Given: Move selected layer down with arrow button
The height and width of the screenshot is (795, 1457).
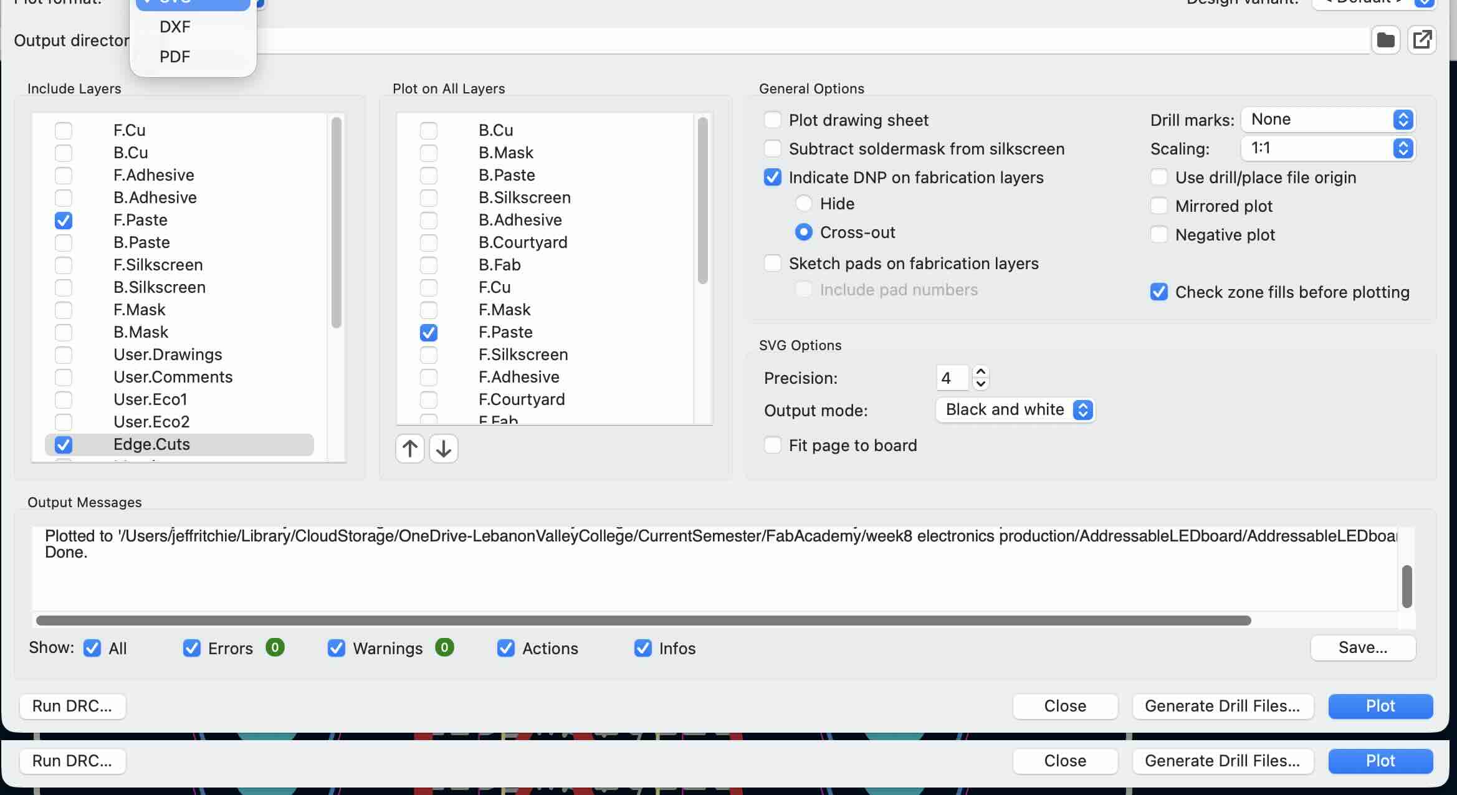Looking at the screenshot, I should pyautogui.click(x=444, y=449).
